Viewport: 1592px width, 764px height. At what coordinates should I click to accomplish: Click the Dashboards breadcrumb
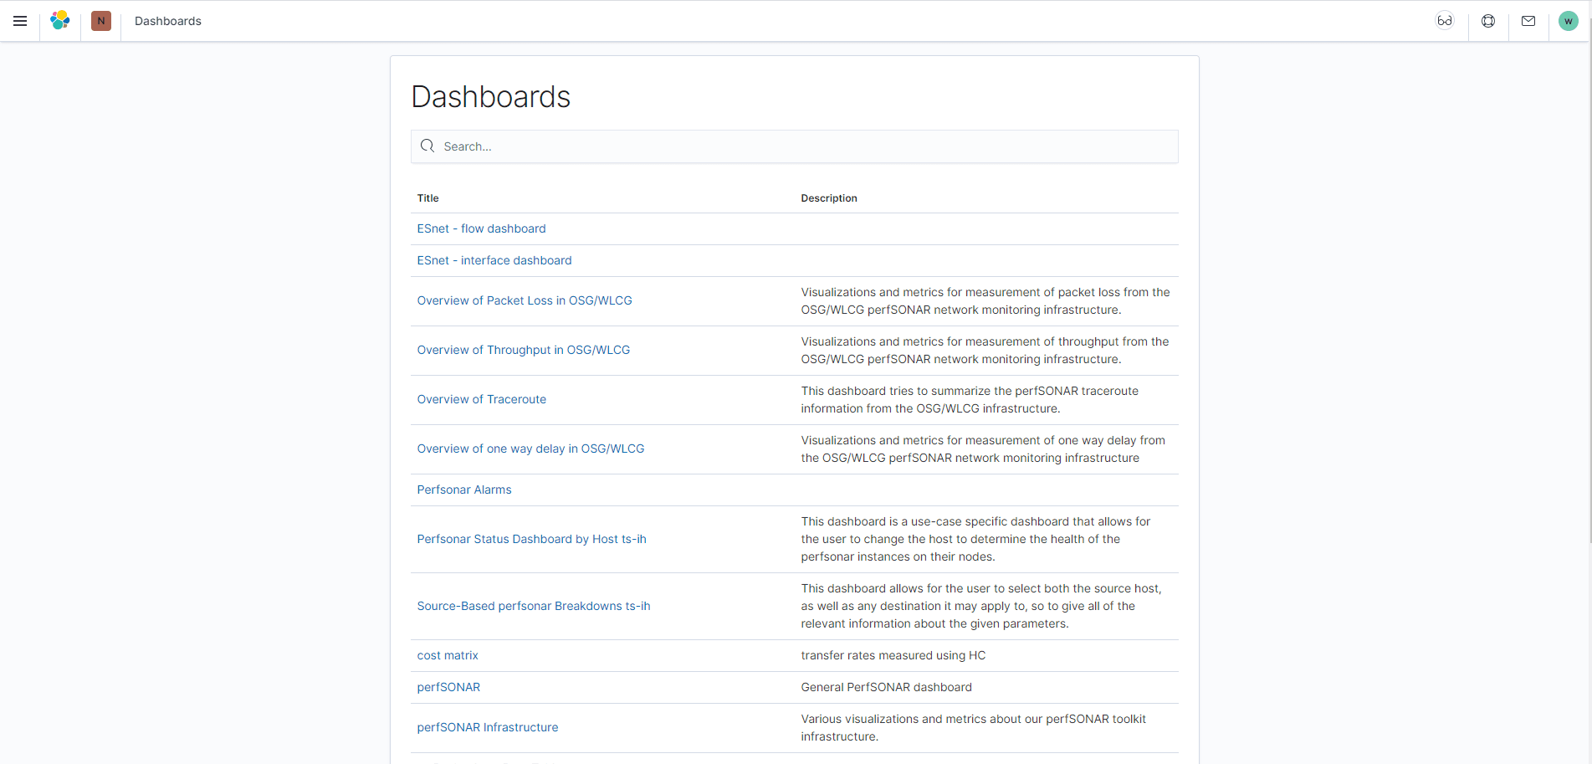coord(168,21)
